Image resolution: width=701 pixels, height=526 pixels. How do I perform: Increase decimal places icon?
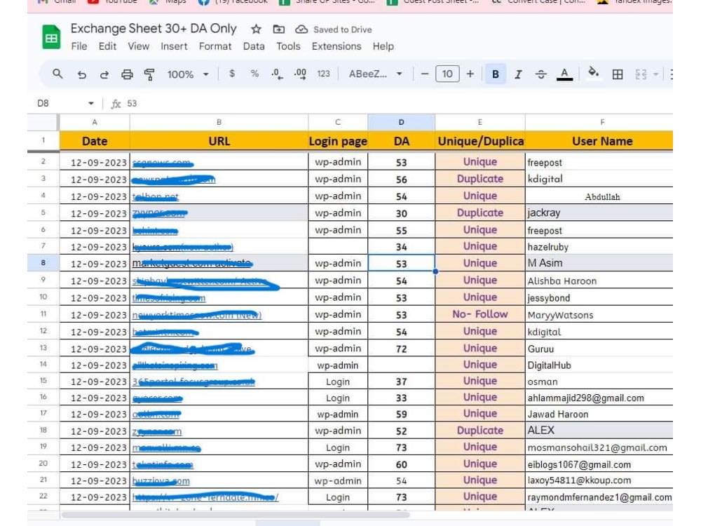coord(300,74)
